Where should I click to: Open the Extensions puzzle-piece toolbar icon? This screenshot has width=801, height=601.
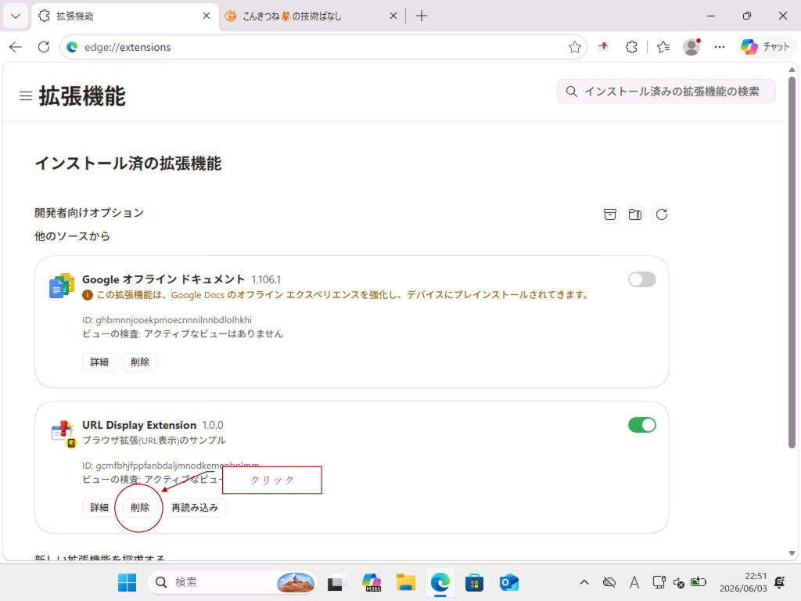coord(631,47)
